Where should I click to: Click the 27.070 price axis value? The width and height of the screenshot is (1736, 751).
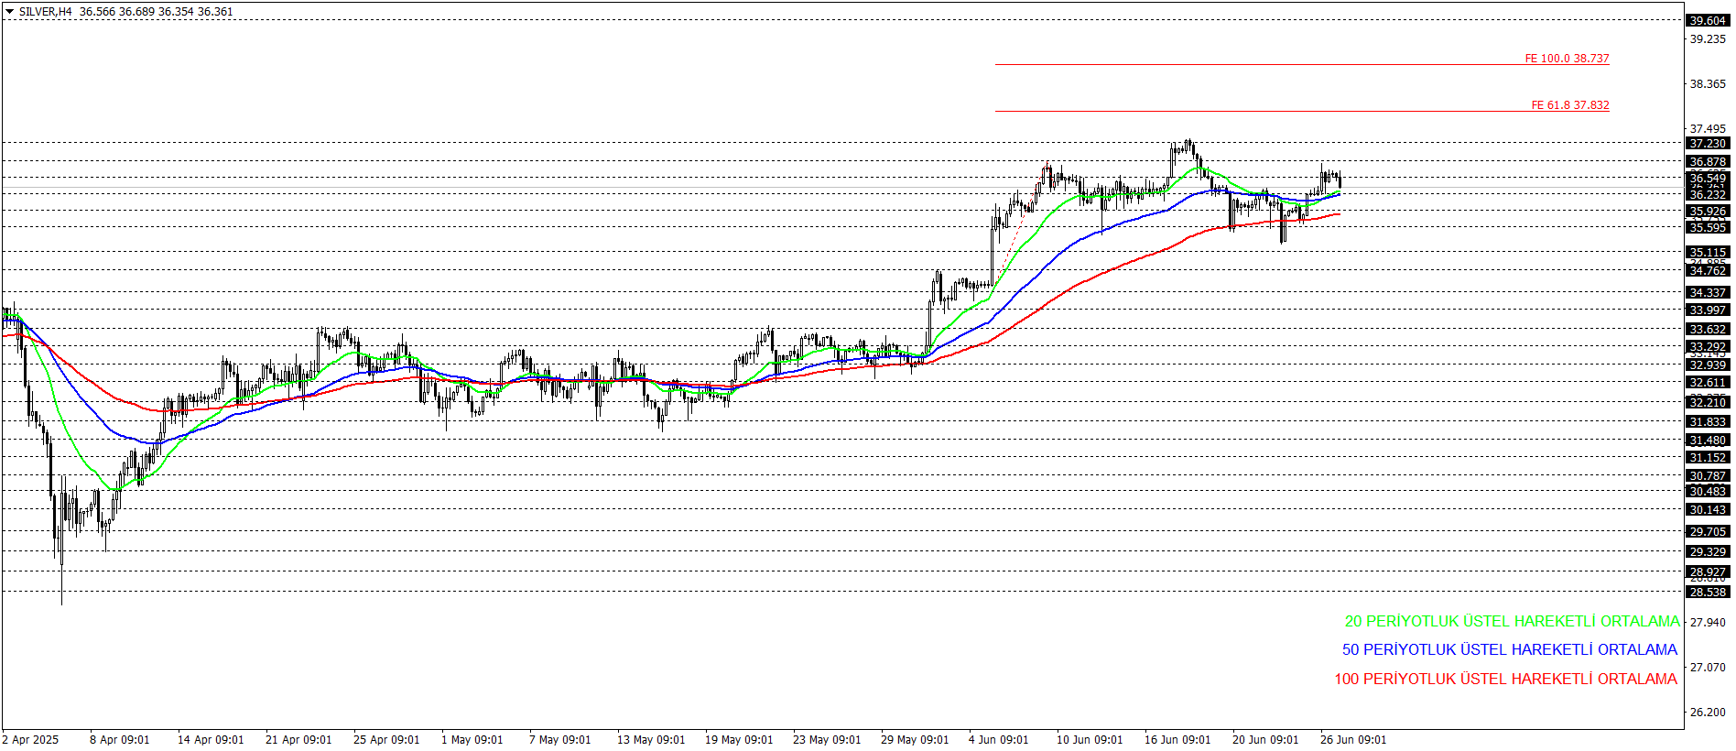pos(1708,668)
